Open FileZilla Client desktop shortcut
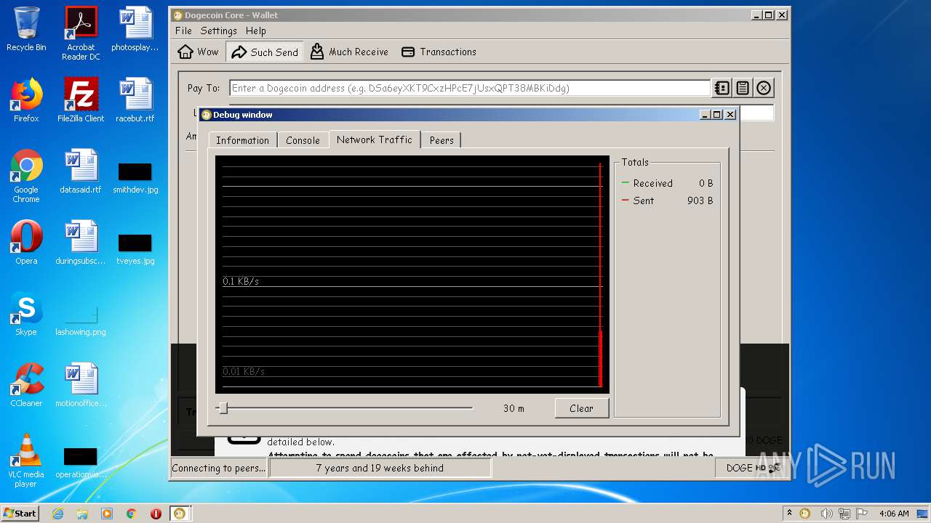 (81, 100)
